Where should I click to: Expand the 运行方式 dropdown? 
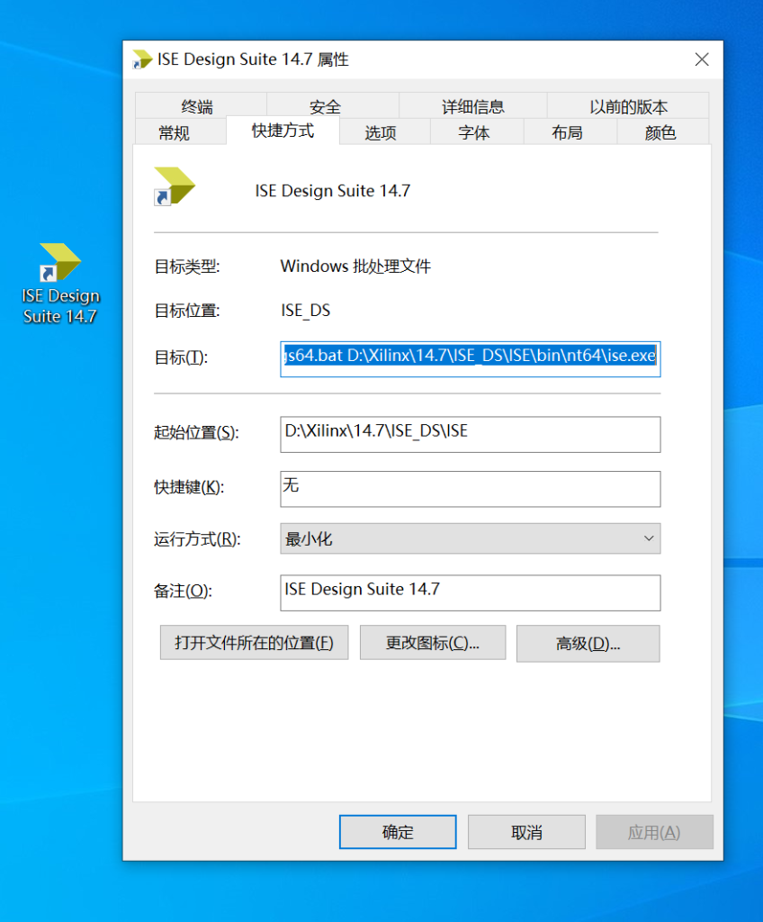[x=470, y=538]
